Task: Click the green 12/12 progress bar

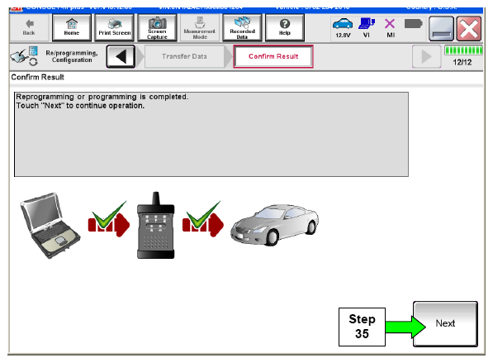Action: click(463, 50)
